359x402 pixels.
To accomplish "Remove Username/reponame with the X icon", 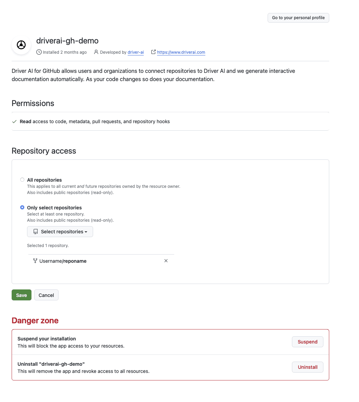I will coord(166,261).
